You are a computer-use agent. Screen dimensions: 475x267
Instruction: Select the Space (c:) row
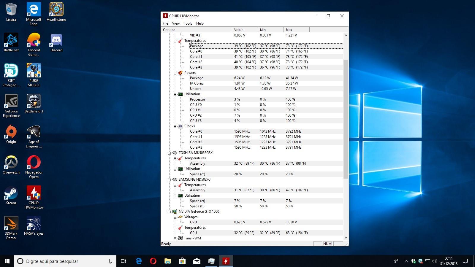pos(266,174)
